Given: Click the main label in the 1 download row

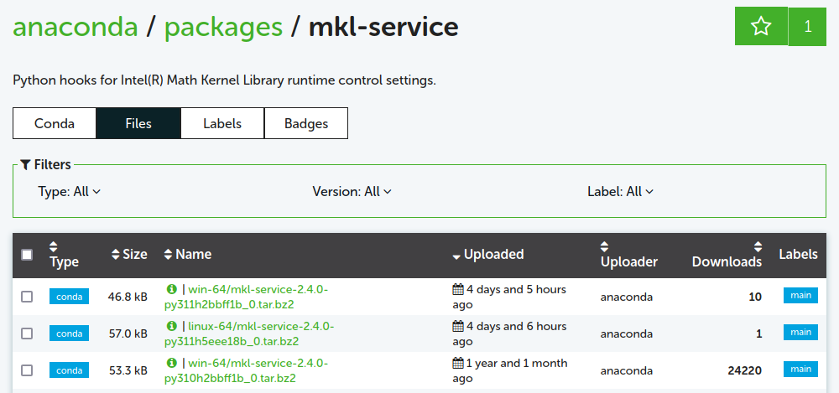Looking at the screenshot, I should click(x=800, y=332).
